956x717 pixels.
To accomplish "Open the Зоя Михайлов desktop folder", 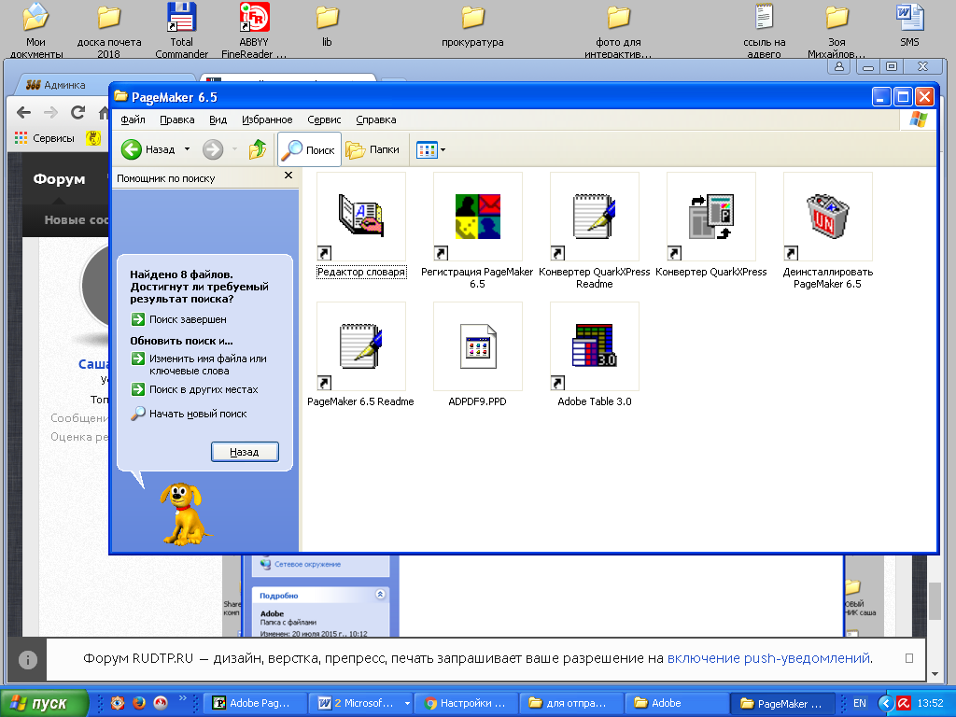I will pos(836,29).
